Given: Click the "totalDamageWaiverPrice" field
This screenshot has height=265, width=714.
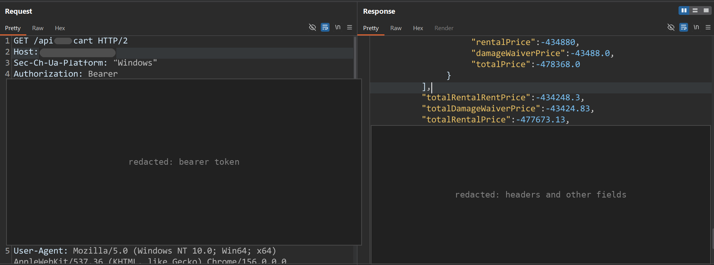Looking at the screenshot, I should pos(508,109).
